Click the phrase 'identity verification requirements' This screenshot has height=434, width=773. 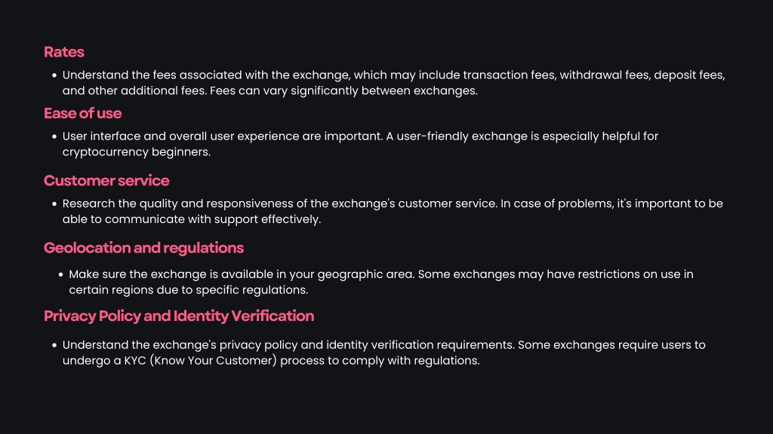click(x=420, y=345)
